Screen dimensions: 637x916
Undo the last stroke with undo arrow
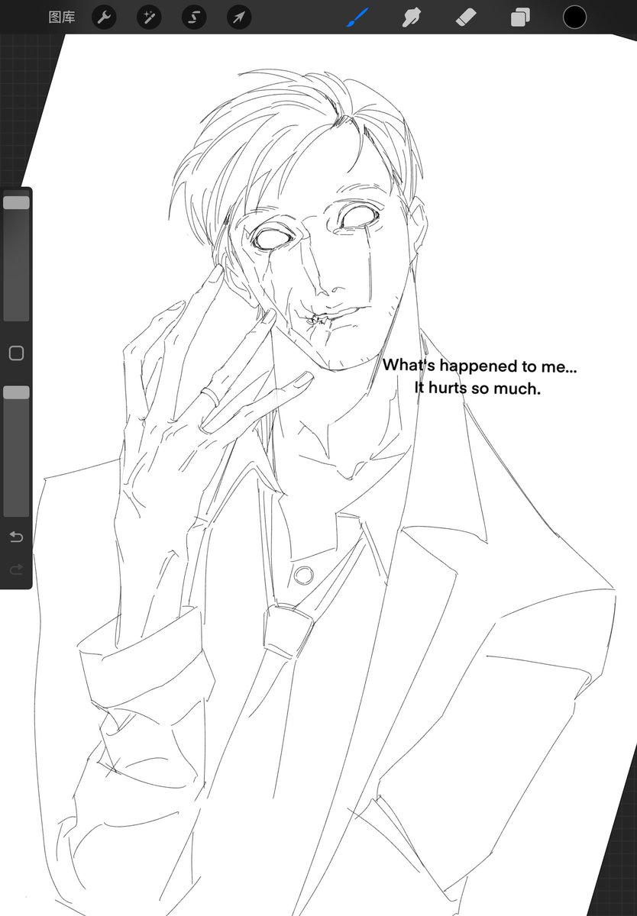pyautogui.click(x=16, y=537)
